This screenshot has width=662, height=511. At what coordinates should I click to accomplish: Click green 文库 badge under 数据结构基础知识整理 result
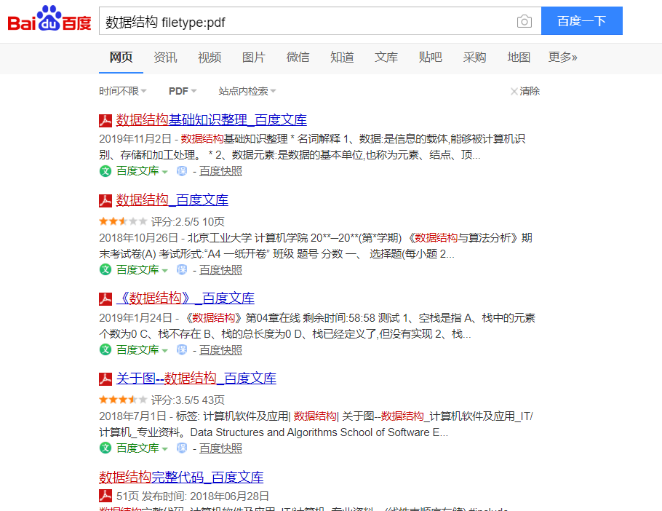tap(105, 171)
